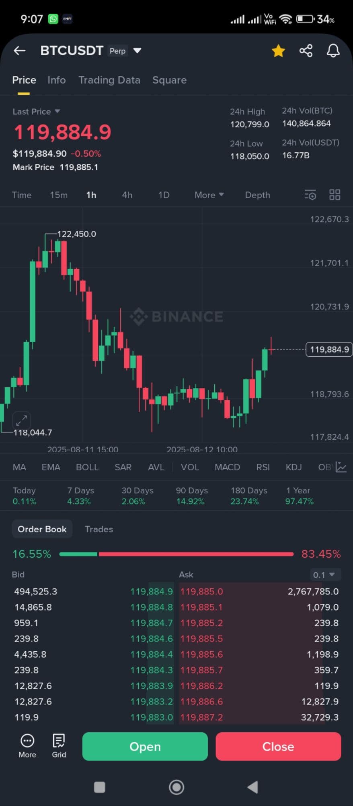This screenshot has height=806, width=353.
Task: Open the Last Price type dropdown
Action: (57, 111)
